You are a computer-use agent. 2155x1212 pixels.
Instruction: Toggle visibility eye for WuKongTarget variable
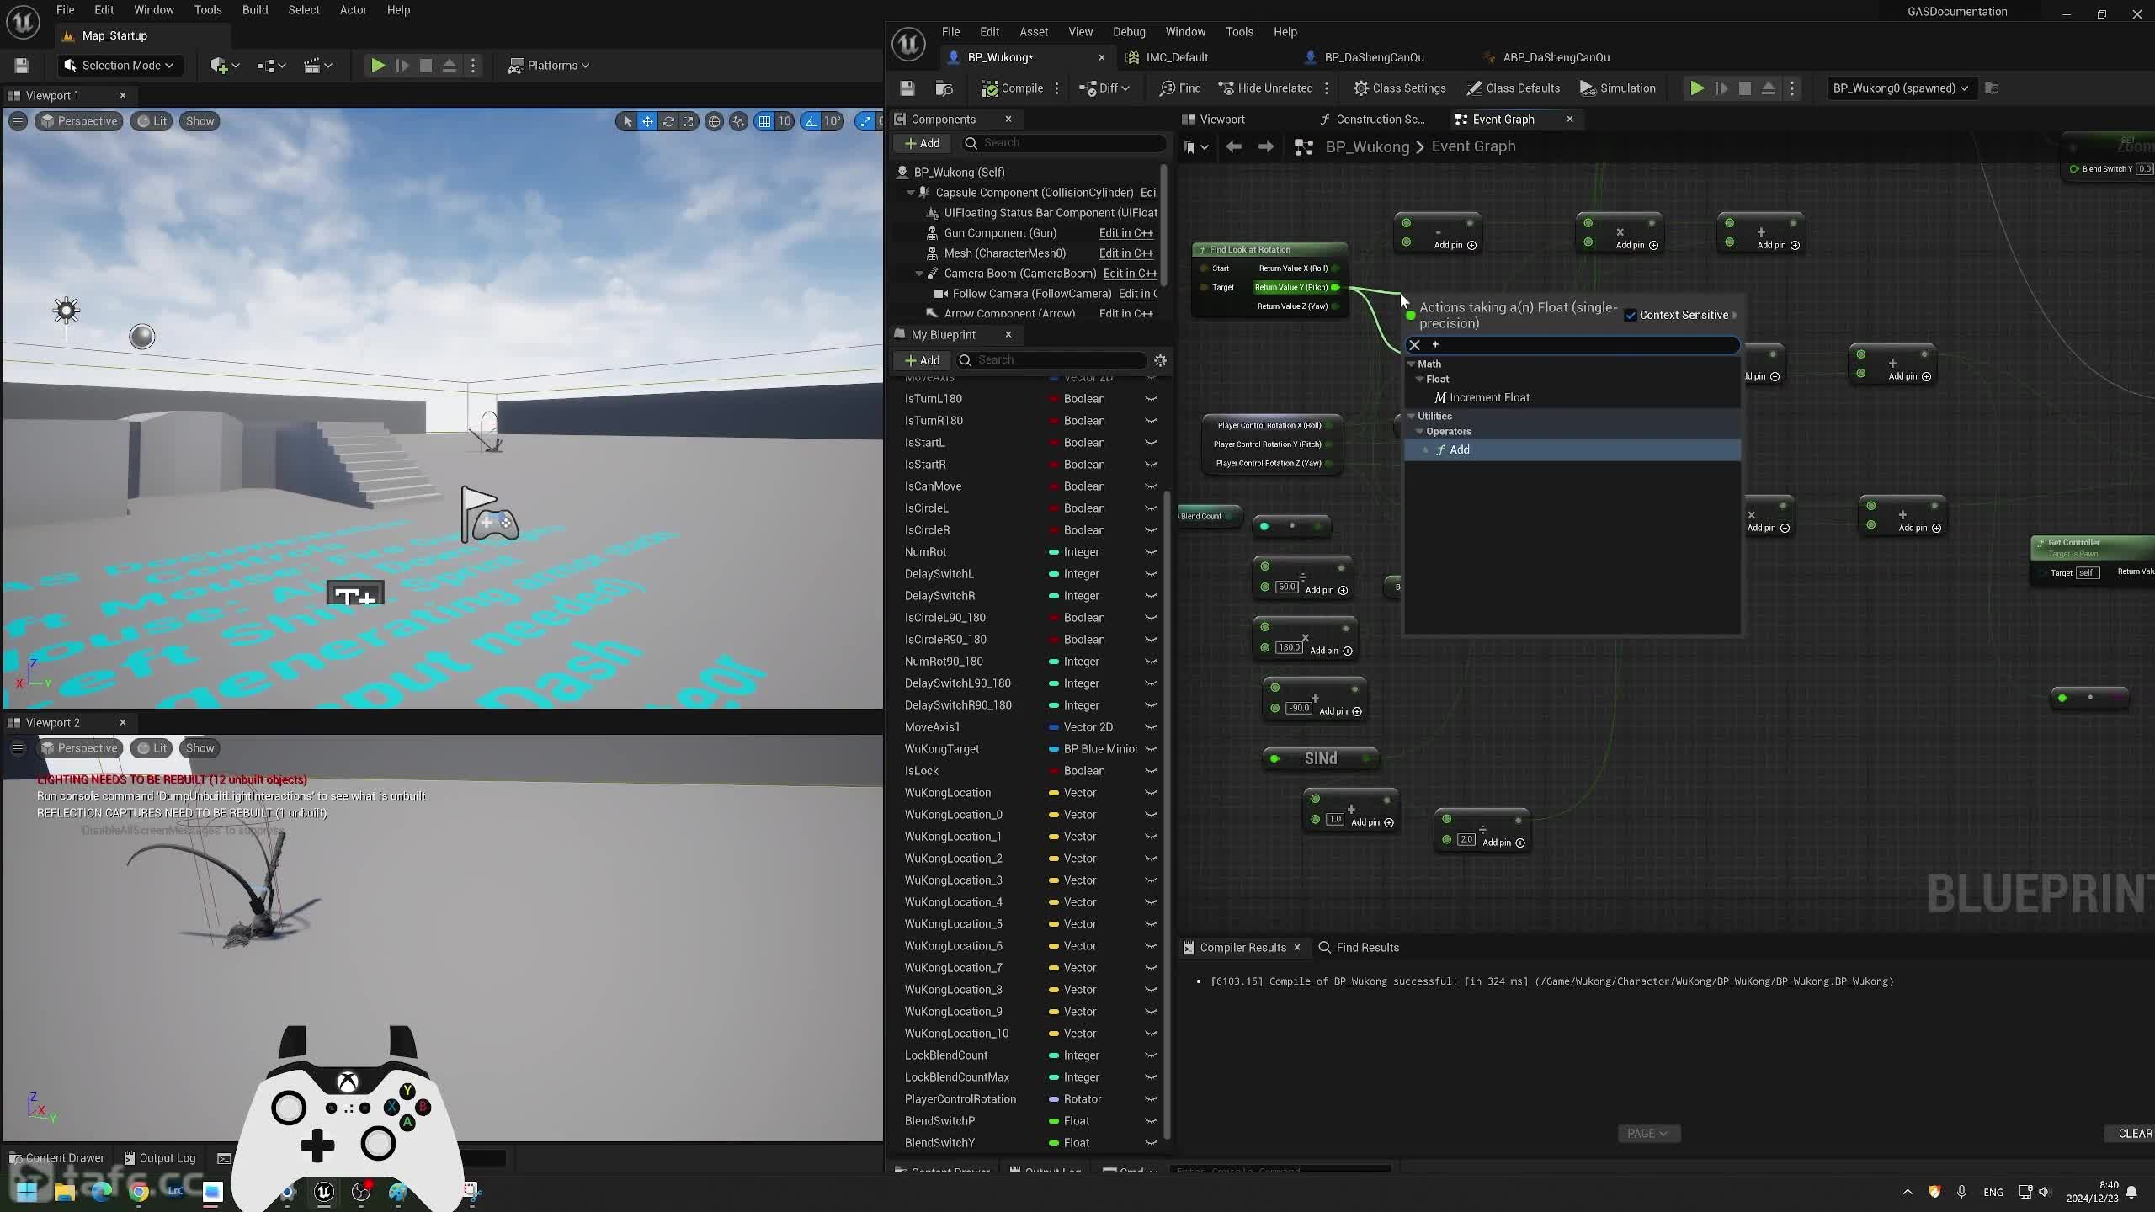tap(1151, 749)
